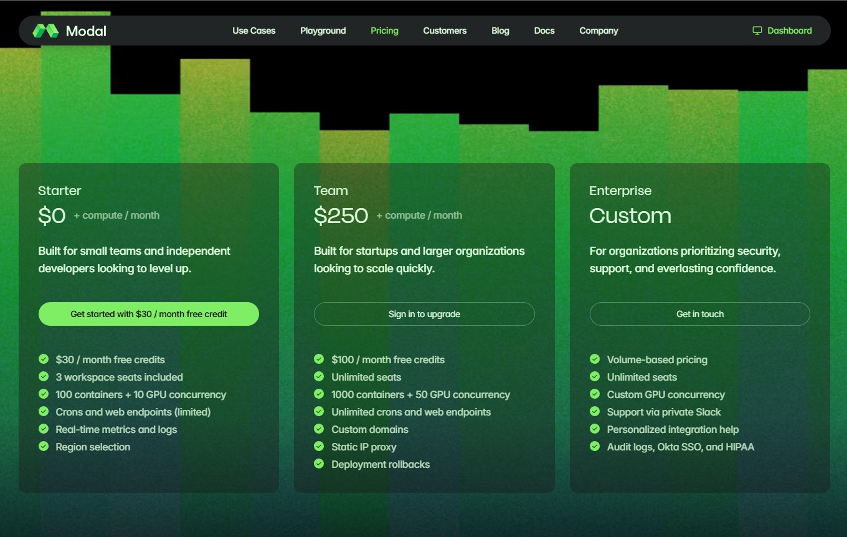The height and width of the screenshot is (537, 847).
Task: Click checkmark beside Audit logs, Okta SSO, and HIPAA
Action: (x=595, y=446)
